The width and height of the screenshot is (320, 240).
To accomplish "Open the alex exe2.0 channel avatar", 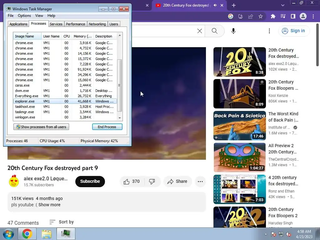I will point(14,181).
